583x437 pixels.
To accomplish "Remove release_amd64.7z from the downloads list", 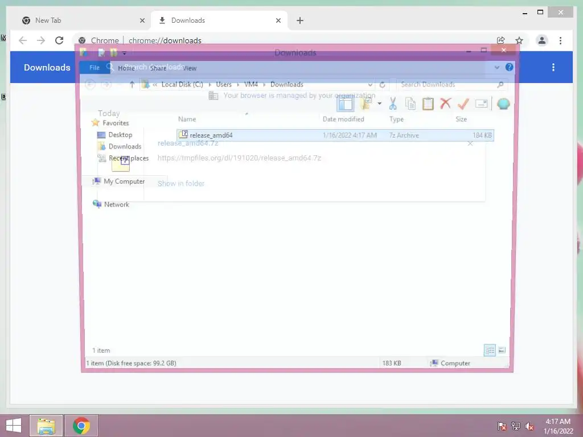I will pos(470,143).
